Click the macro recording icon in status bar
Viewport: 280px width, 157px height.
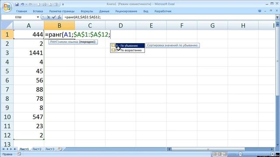pos(19,154)
